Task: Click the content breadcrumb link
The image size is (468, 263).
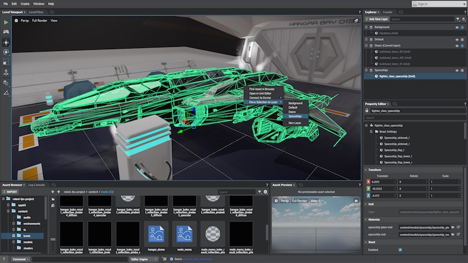Action: 93,192
